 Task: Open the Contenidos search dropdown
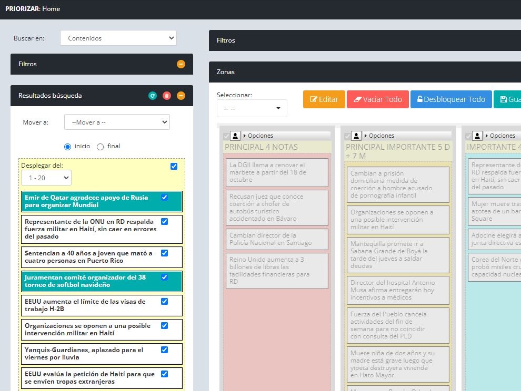tap(118, 38)
